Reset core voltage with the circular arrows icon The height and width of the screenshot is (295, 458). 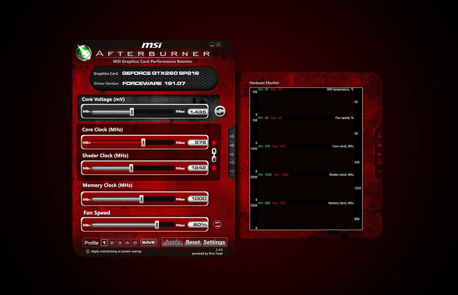220,111
